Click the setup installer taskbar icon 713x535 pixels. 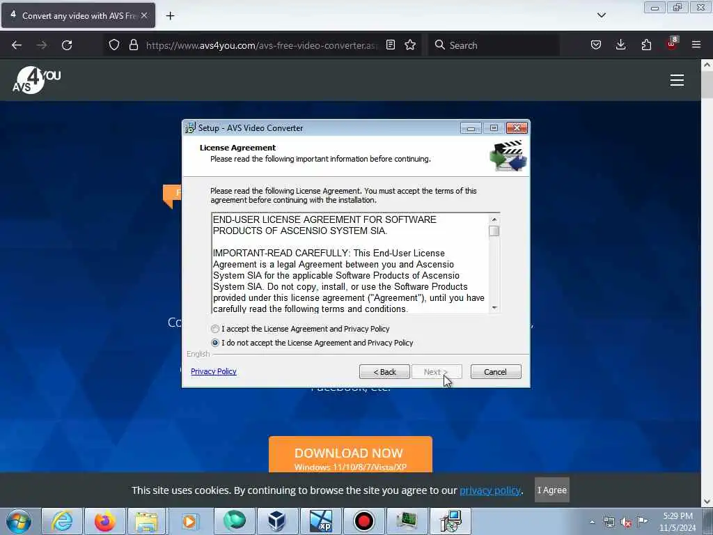click(450, 521)
